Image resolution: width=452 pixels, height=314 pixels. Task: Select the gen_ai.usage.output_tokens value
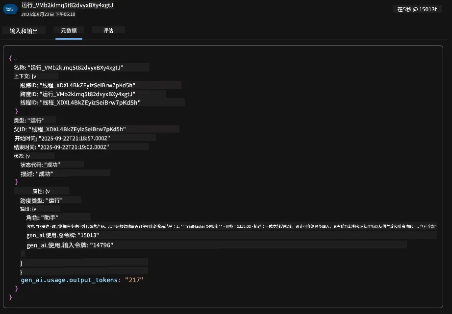(x=134, y=280)
